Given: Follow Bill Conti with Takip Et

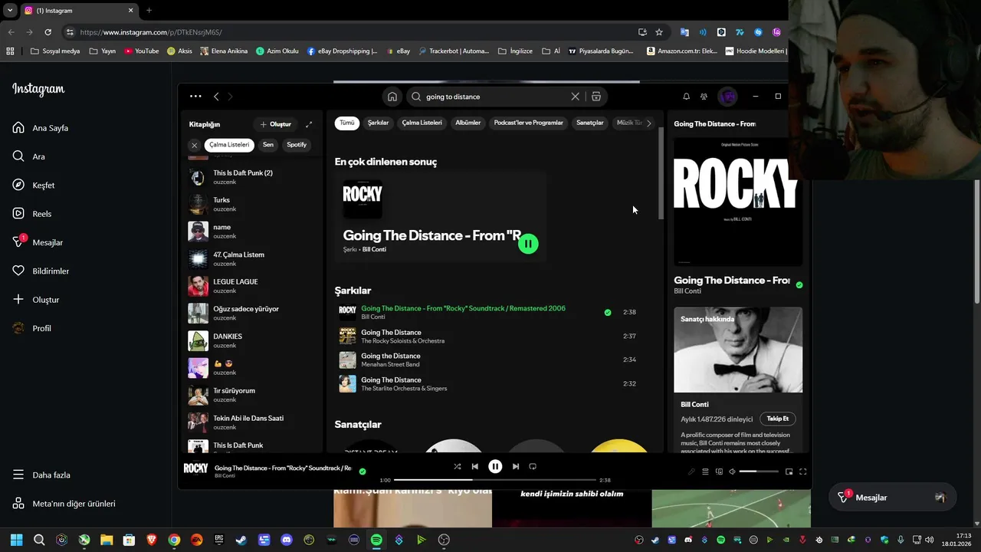Looking at the screenshot, I should click(x=778, y=419).
